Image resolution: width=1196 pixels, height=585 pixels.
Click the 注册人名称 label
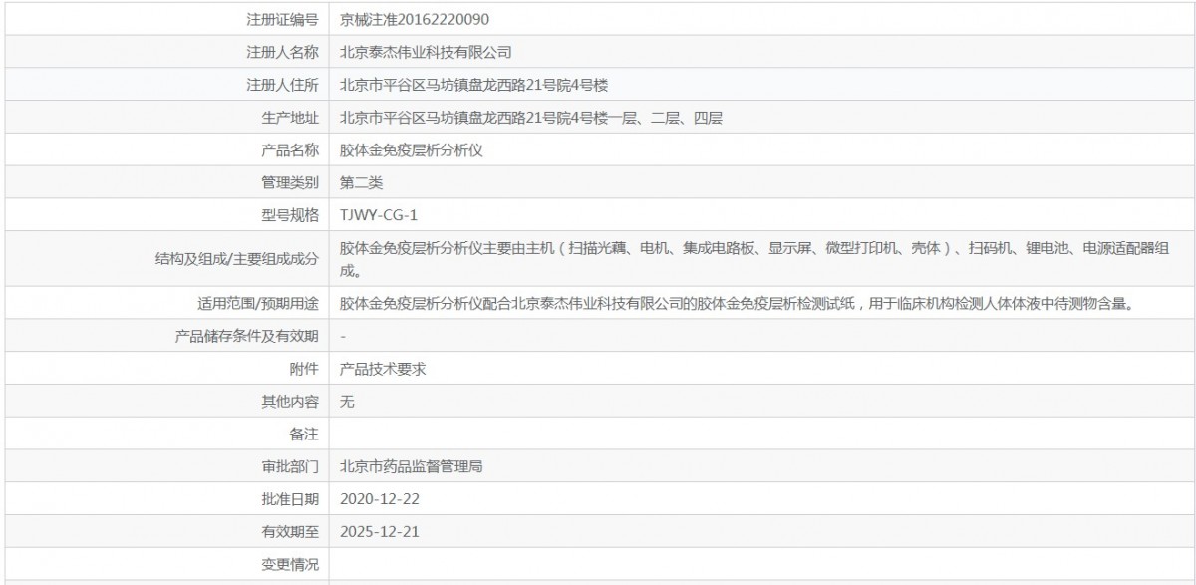coord(282,52)
